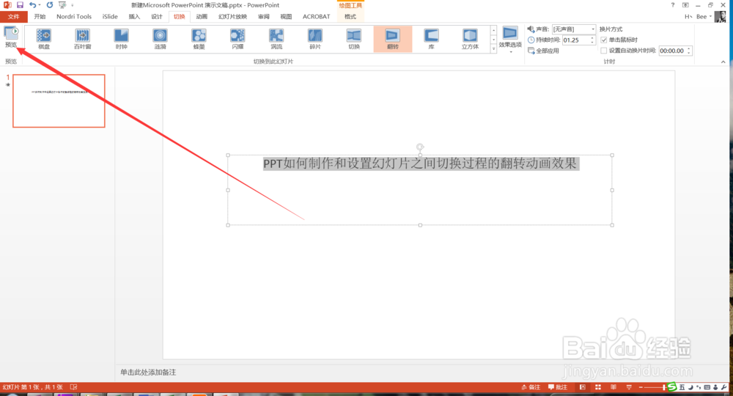Open the Undo history dropdown arrow
The width and height of the screenshot is (733, 396).
point(40,5)
